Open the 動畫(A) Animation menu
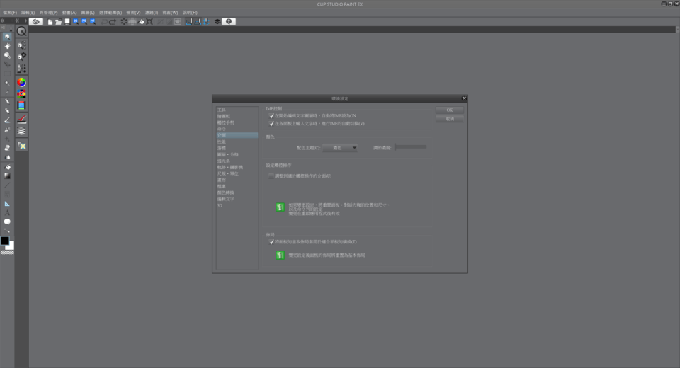This screenshot has width=680, height=368. [69, 13]
